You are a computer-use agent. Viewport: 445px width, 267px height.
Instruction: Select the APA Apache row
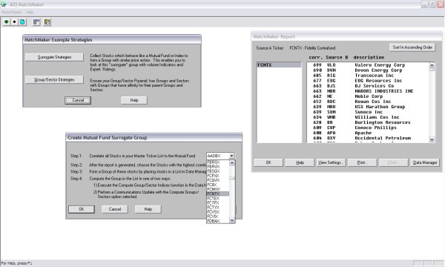[368, 133]
